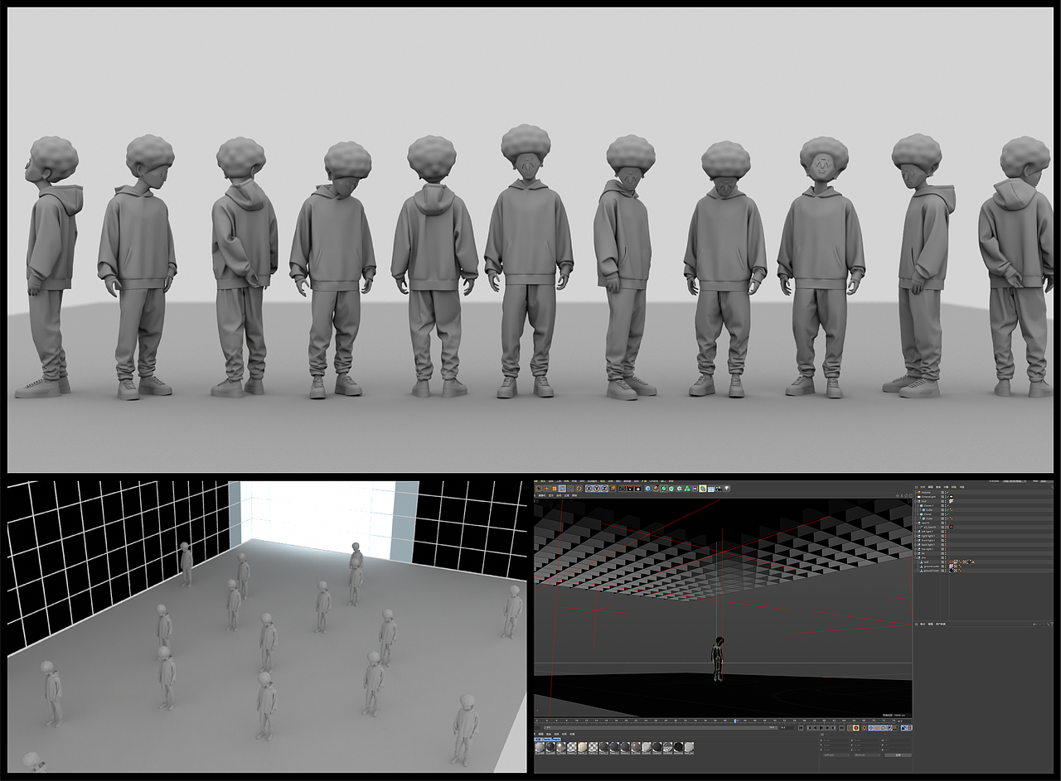
Task: Click the black material tag on ground inner
Action: 952,571
